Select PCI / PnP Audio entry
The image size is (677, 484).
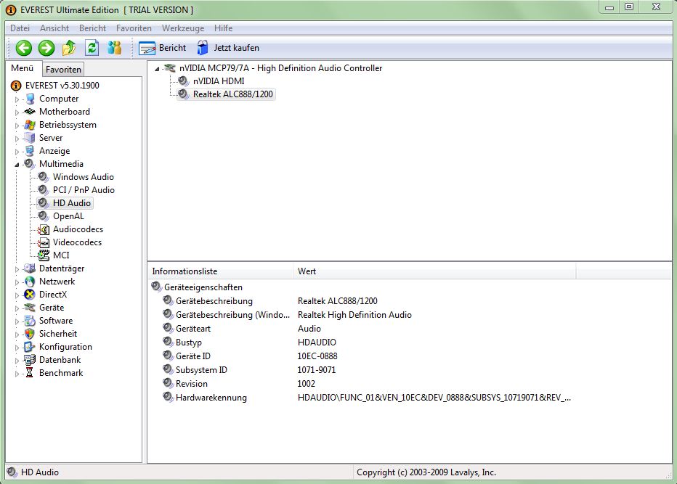tap(84, 190)
